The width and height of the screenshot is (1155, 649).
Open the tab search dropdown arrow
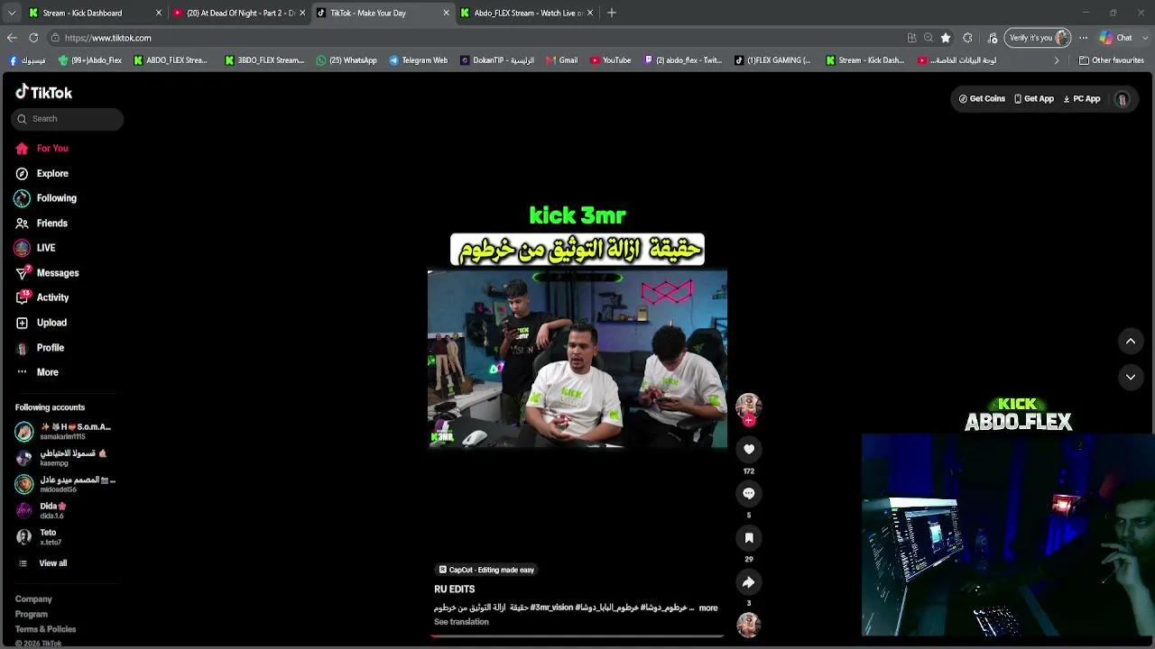pyautogui.click(x=12, y=13)
